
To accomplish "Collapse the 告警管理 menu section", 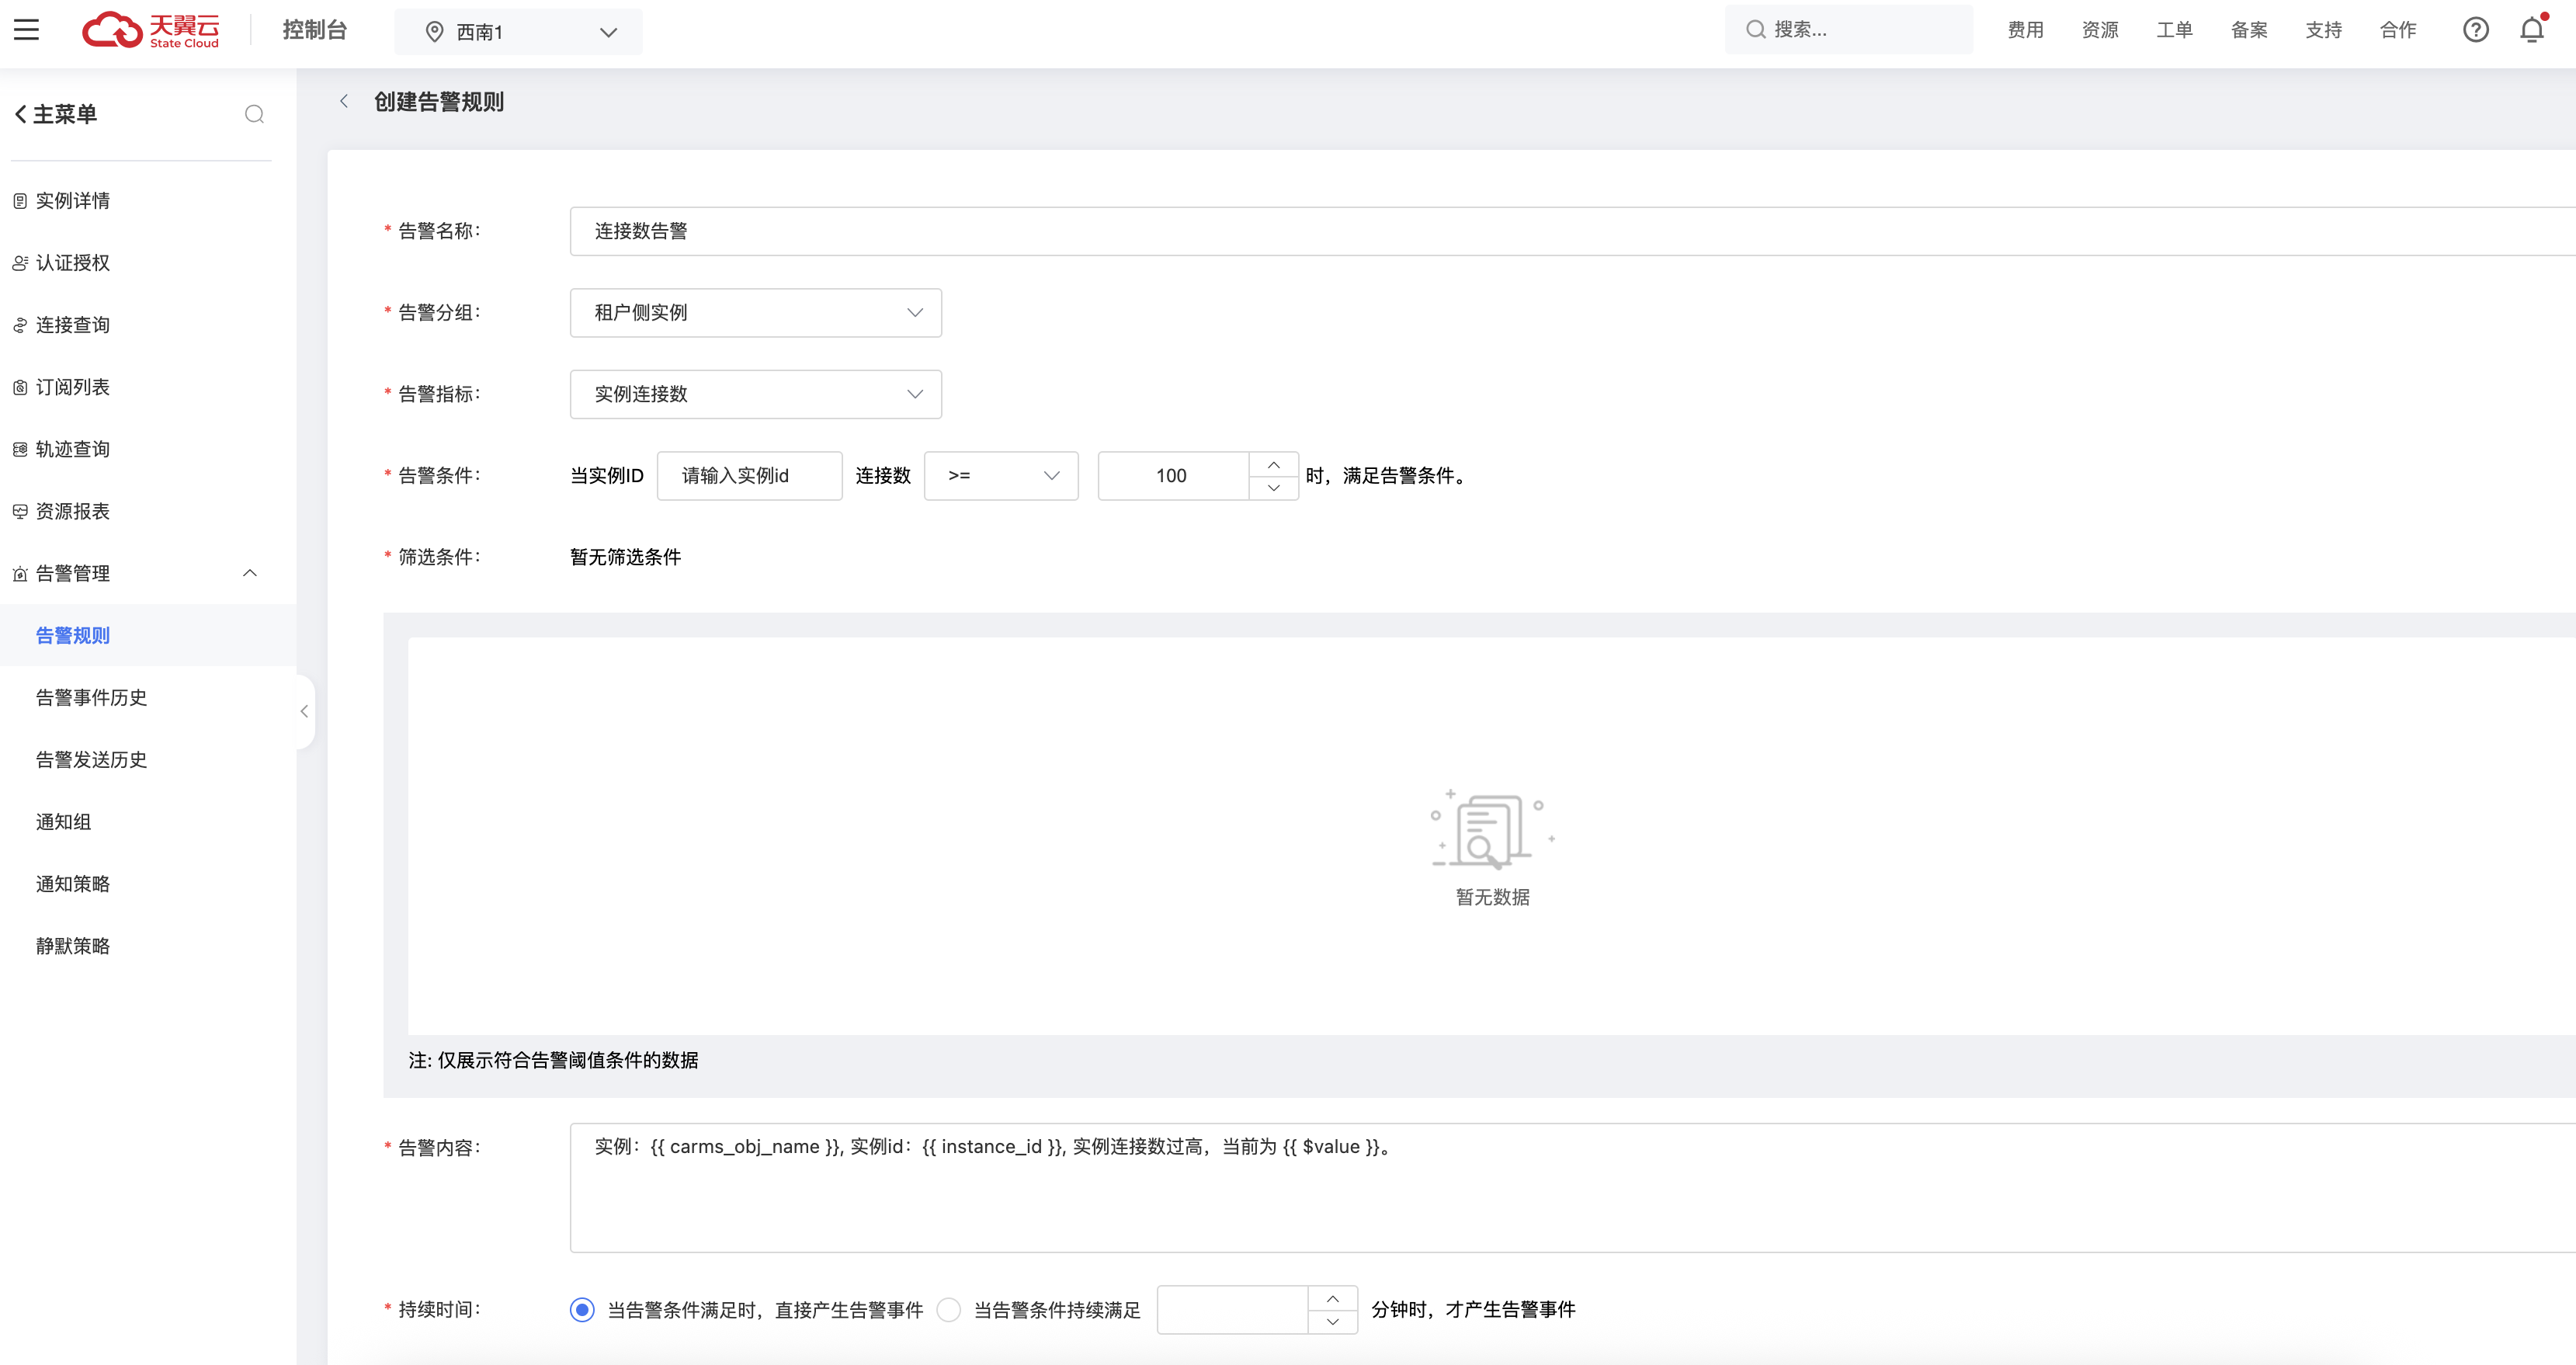I will [x=250, y=573].
